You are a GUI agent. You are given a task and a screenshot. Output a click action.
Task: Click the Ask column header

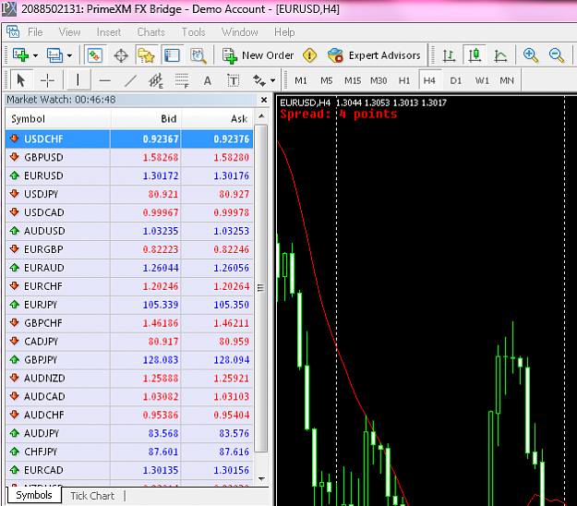(217, 119)
